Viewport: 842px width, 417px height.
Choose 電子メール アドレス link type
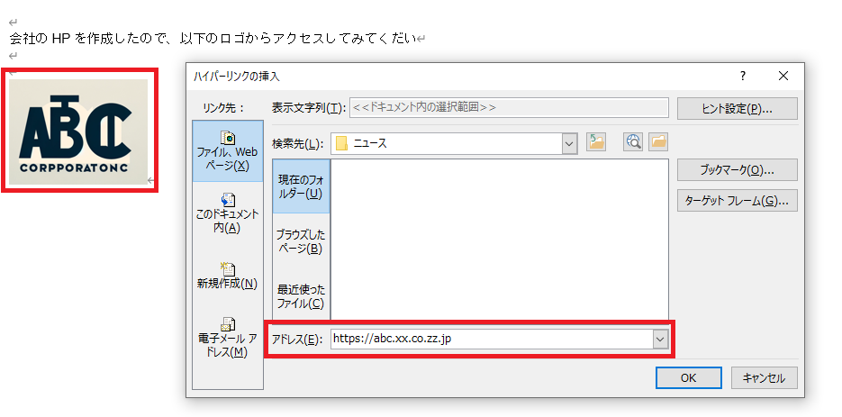228,337
